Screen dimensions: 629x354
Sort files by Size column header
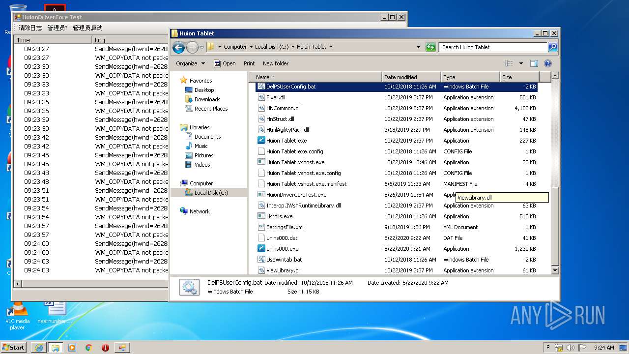pyautogui.click(x=519, y=77)
